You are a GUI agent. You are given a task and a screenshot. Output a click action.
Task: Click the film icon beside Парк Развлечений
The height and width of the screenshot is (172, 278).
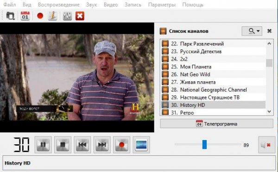(165, 44)
